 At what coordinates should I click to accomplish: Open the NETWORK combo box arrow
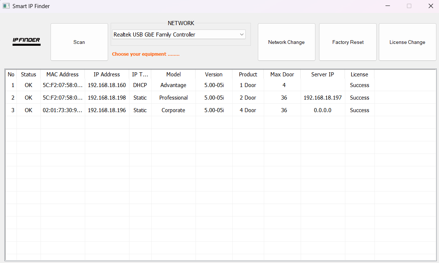241,34
